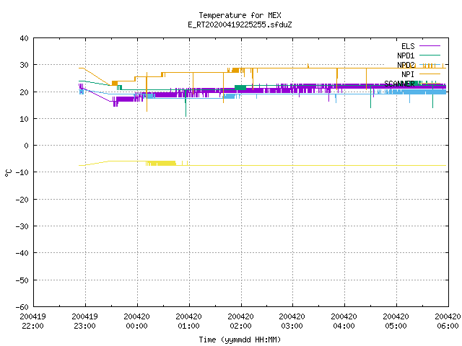
Task: Click the green NPD1 legend line sample
Action: [x=430, y=55]
